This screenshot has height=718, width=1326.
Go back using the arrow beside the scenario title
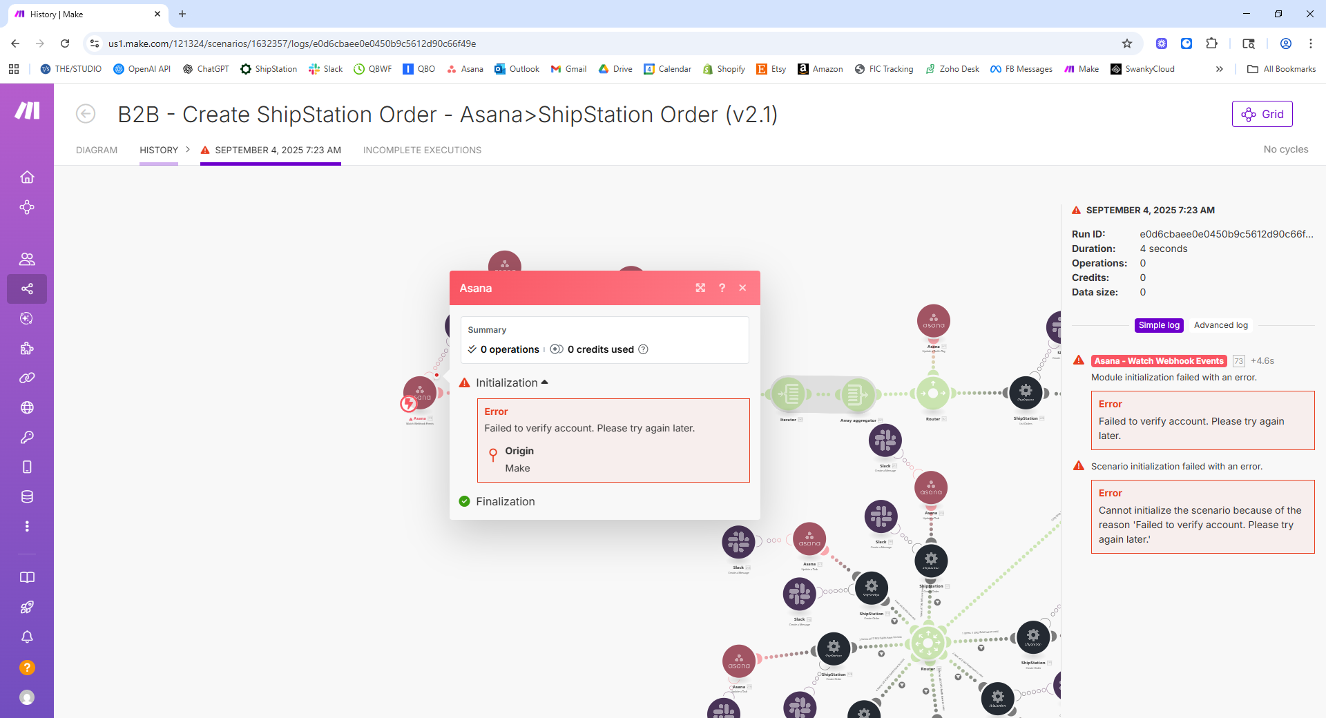(x=86, y=114)
